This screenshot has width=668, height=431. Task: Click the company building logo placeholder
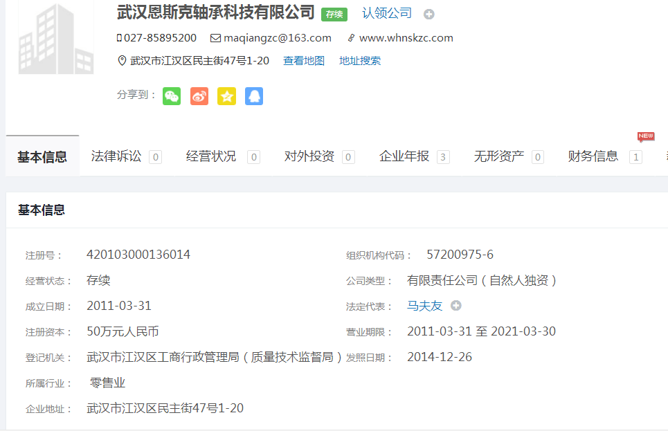click(x=55, y=39)
